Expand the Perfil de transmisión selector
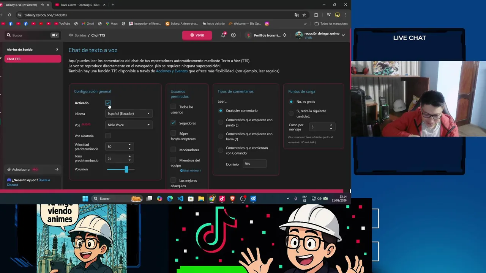The width and height of the screenshot is (486, 273). (267, 35)
